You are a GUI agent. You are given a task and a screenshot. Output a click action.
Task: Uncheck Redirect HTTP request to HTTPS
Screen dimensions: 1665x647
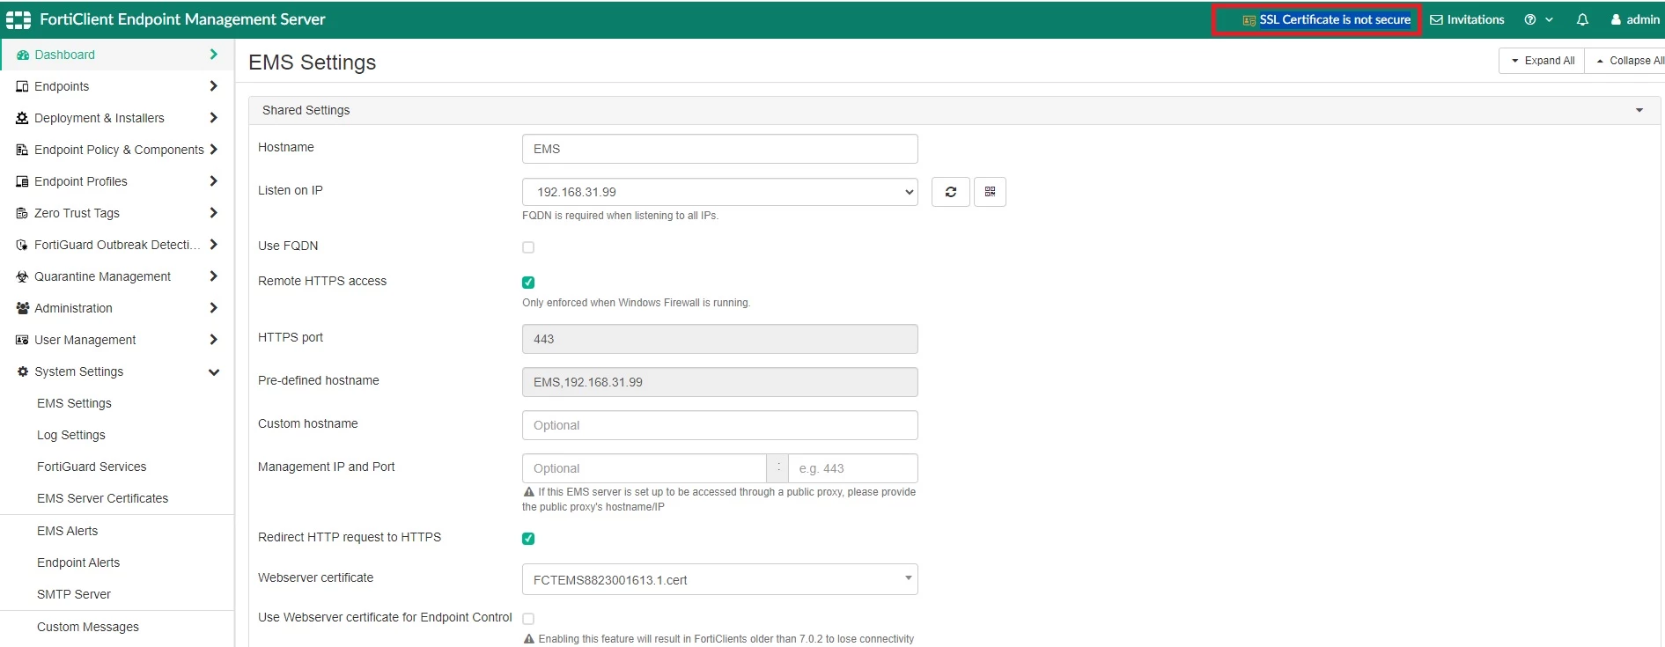(528, 539)
